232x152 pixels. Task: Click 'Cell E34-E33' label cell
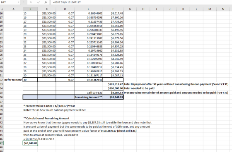tap(89, 93)
